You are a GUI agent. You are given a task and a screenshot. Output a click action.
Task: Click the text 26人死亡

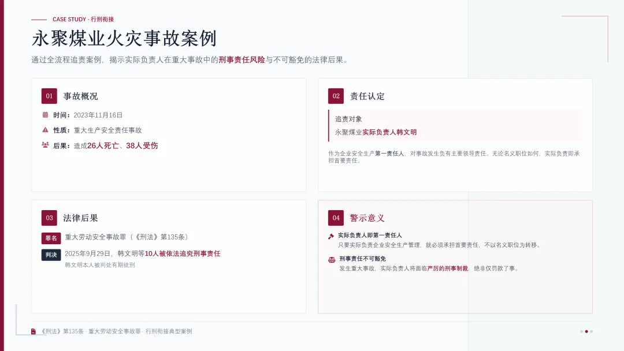[x=103, y=145]
